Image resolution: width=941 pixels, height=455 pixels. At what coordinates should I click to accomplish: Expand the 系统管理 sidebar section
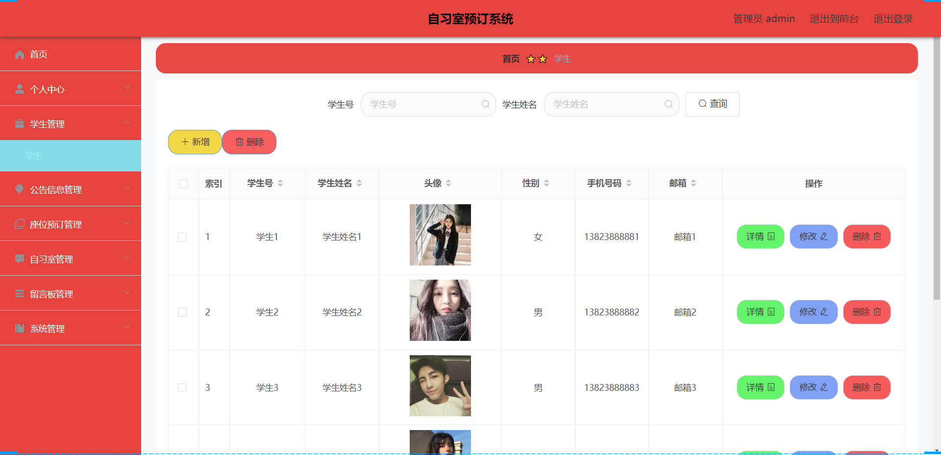127,328
